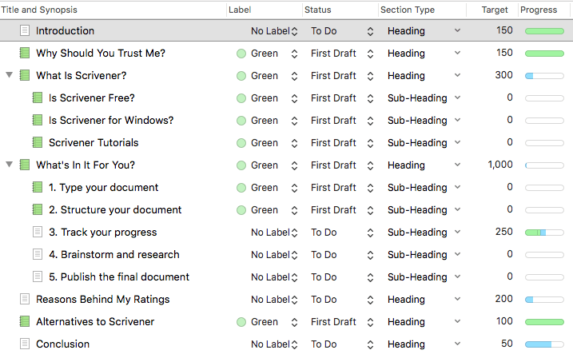The image size is (573, 358).
Task: Click the progress bar for What Is Scrivener?
Action: coord(544,76)
